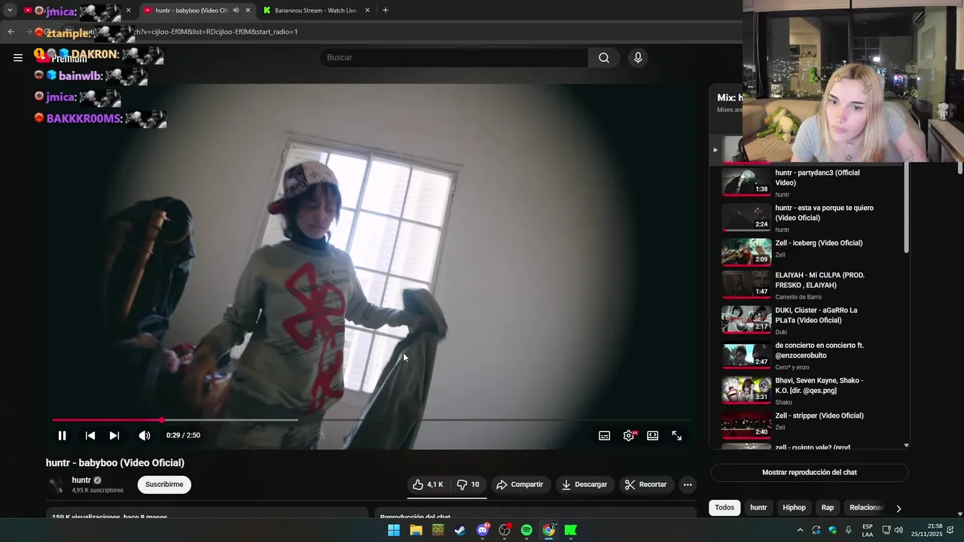Screen dimensions: 964x542
Task: Click the magnifier search button
Action: pyautogui.click(x=604, y=57)
